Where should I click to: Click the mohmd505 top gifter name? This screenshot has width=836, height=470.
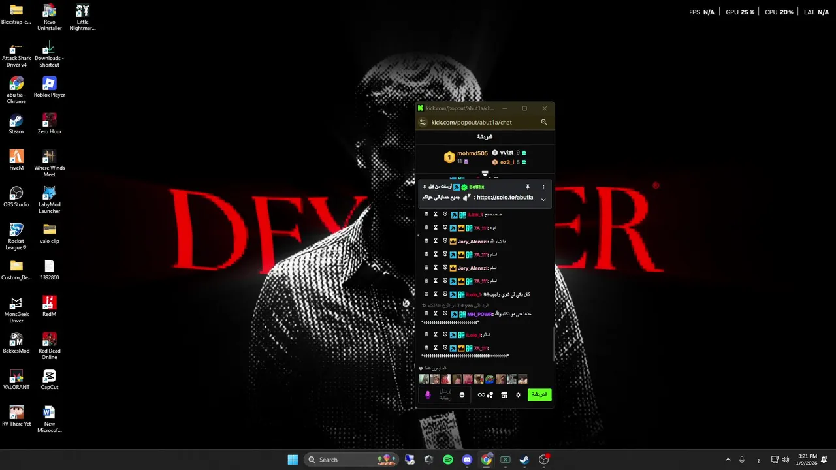[x=472, y=153]
